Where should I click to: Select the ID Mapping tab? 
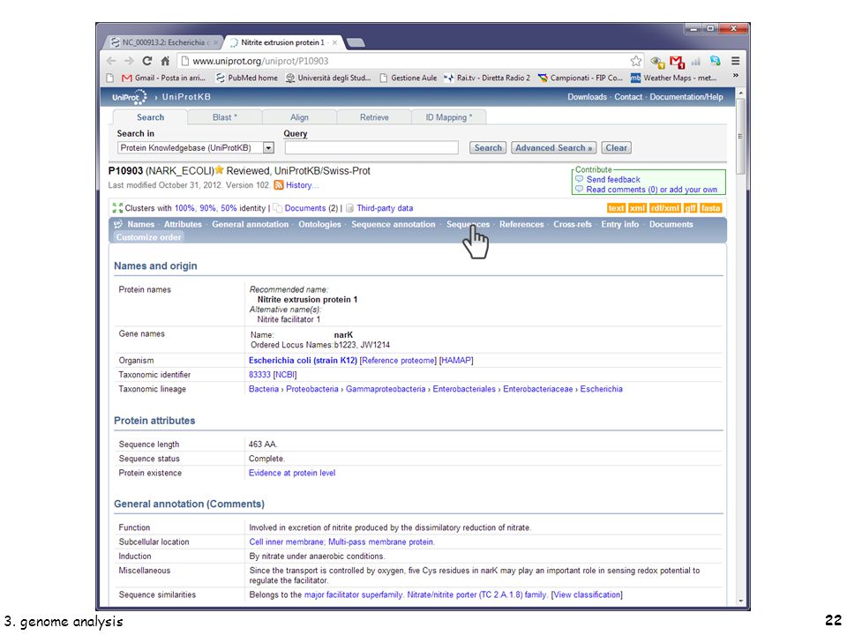pos(448,117)
